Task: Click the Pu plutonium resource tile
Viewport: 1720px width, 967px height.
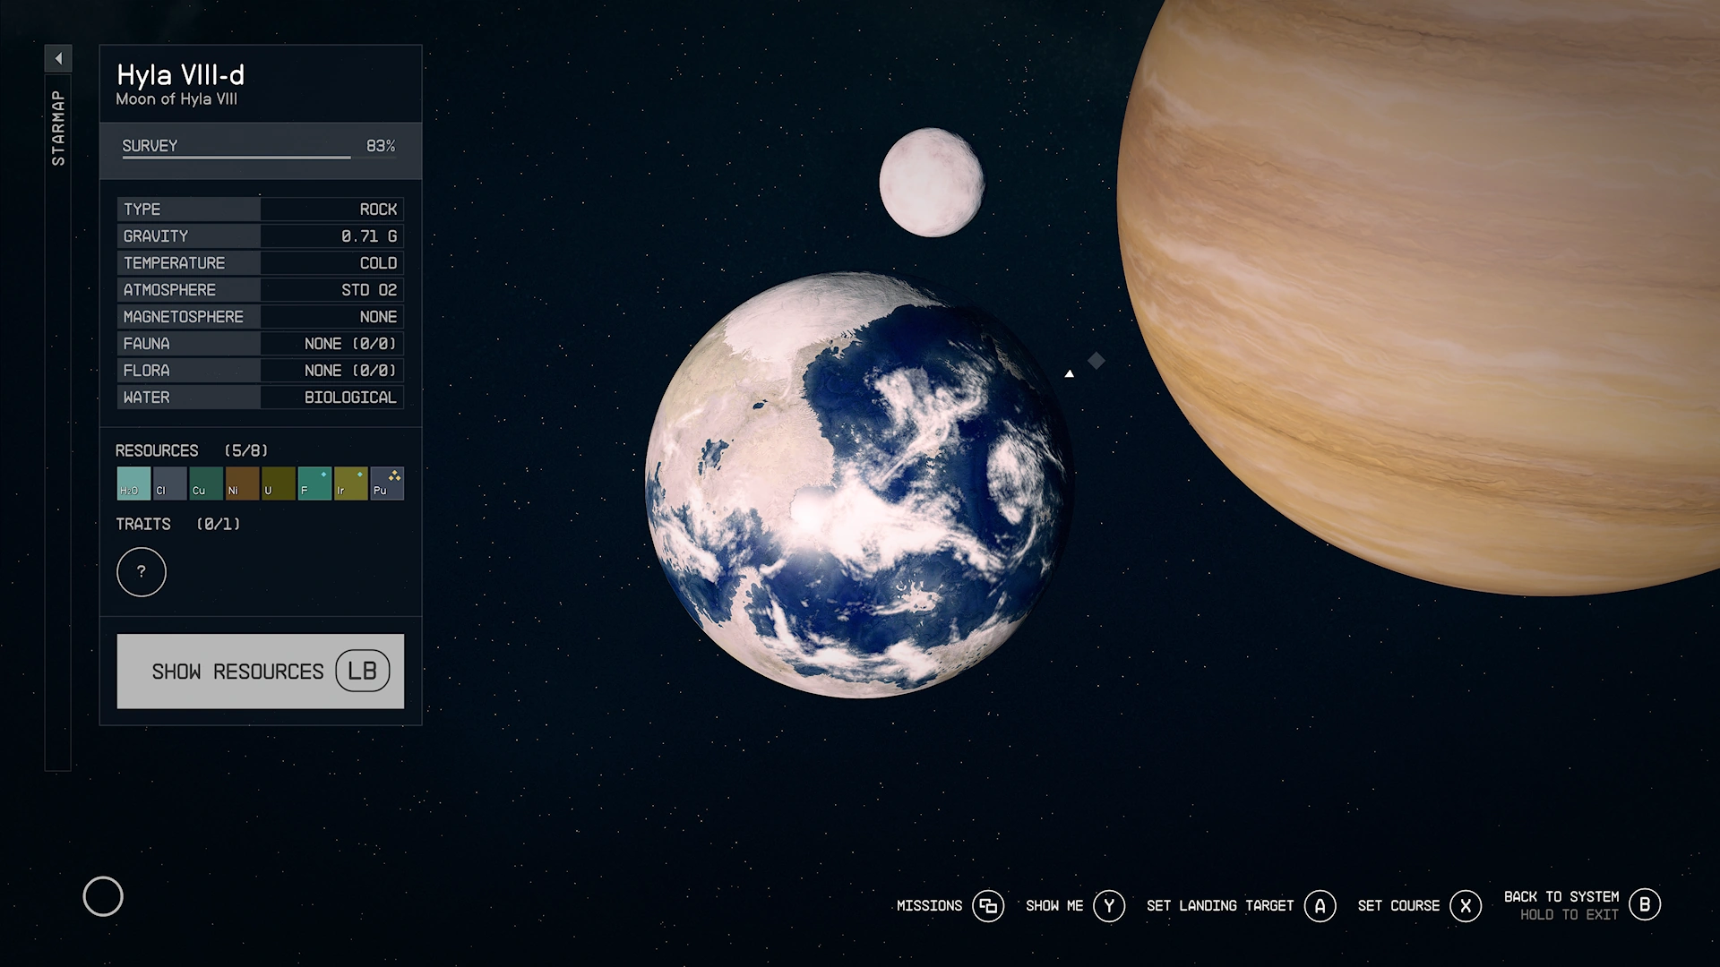Action: (x=387, y=483)
